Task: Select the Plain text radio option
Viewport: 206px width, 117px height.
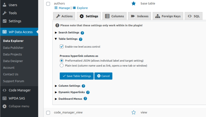Action: 62,65
